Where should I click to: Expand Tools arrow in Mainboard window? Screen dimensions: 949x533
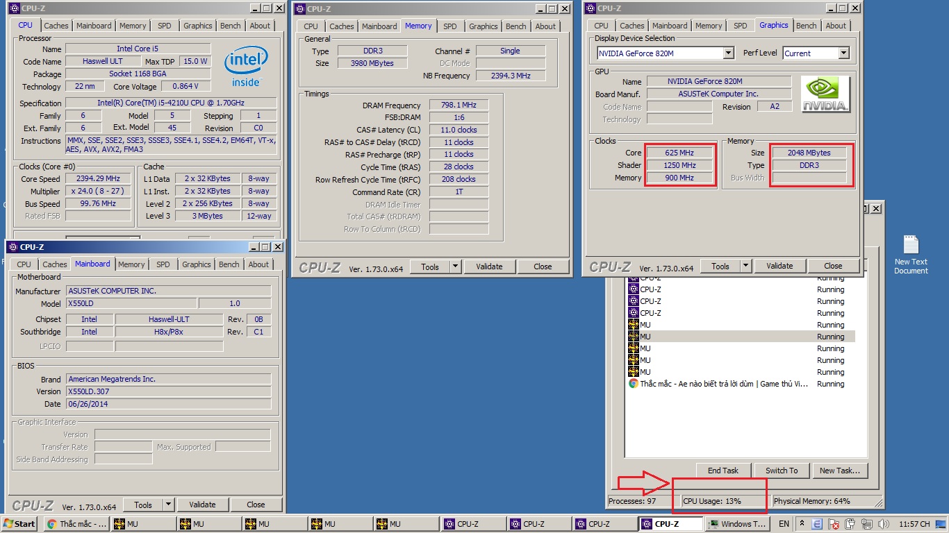168,505
